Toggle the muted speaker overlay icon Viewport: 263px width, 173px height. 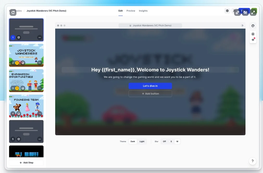click(245, 12)
